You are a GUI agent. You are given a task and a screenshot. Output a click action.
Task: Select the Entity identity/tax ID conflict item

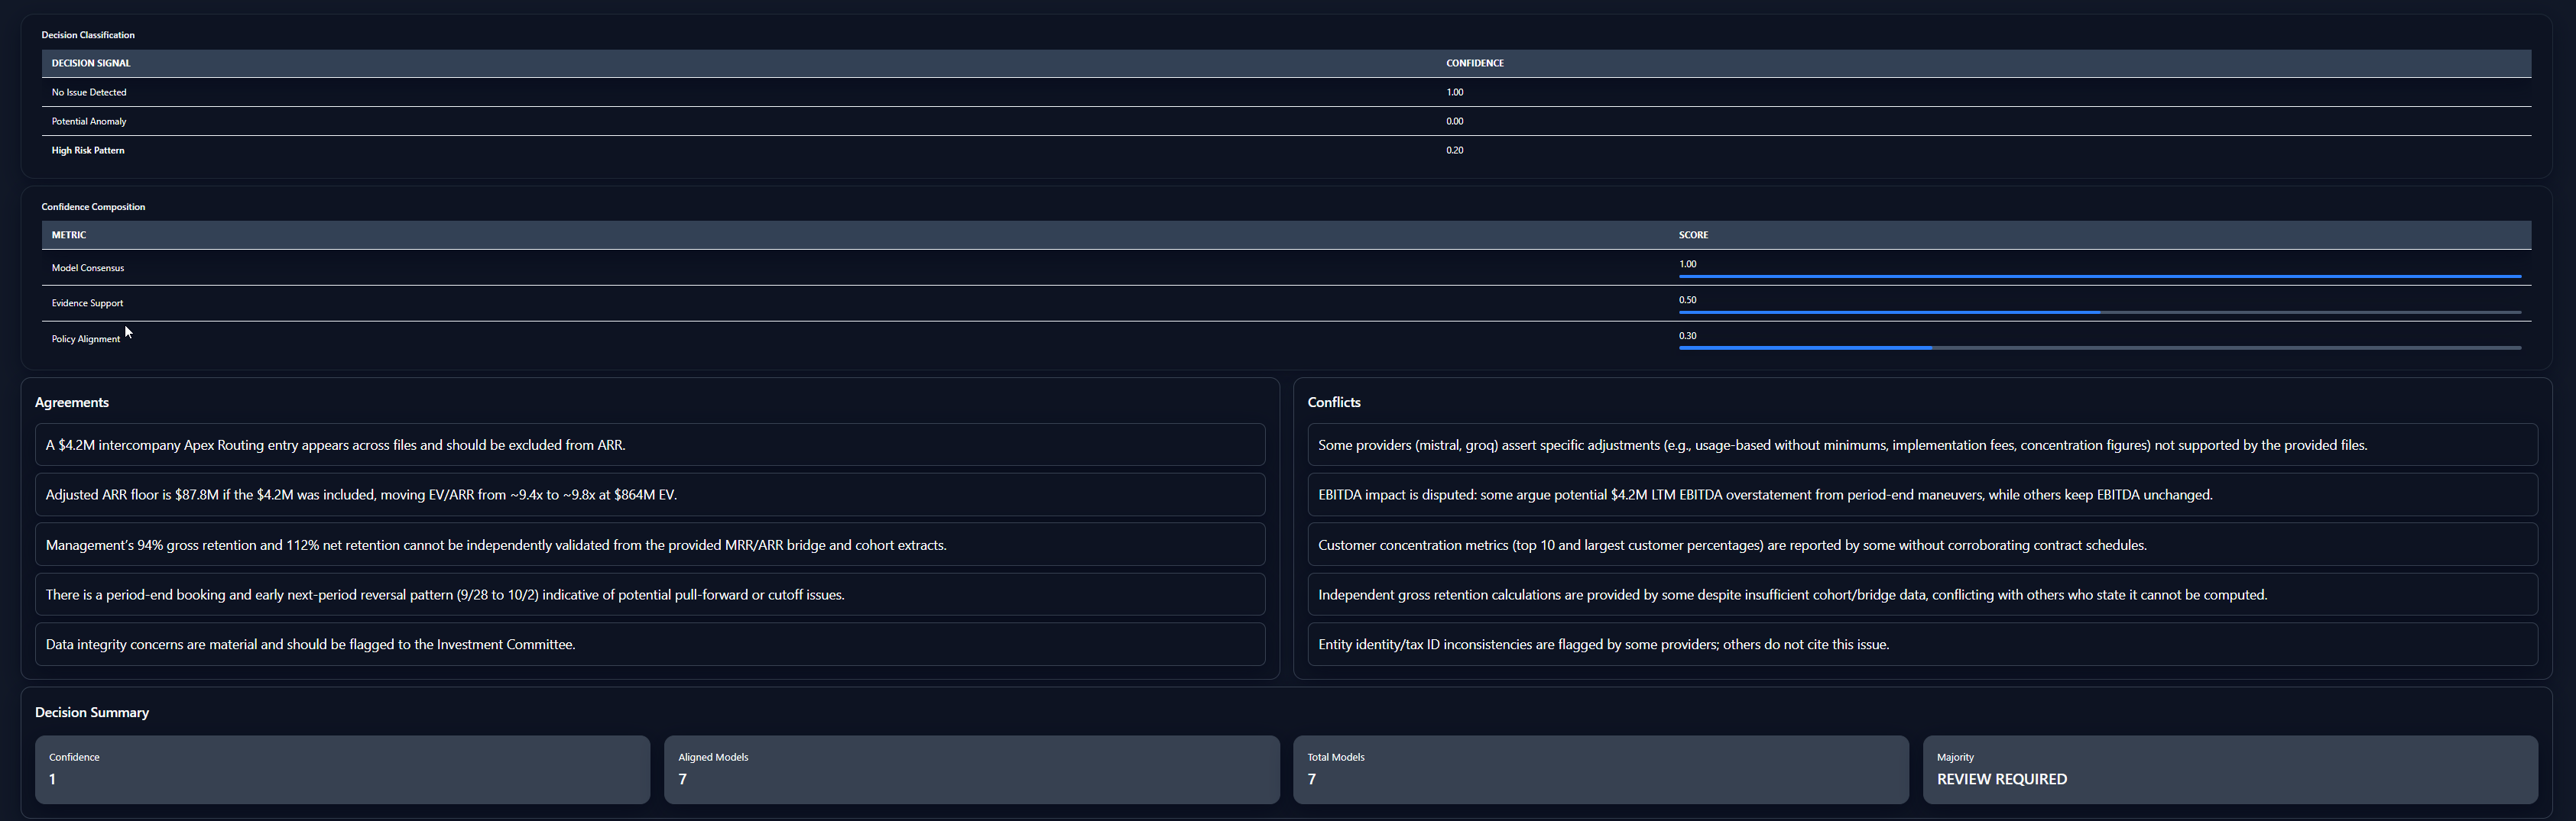point(1922,645)
